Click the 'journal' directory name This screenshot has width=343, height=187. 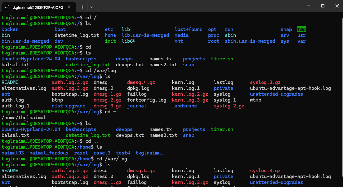(137, 106)
